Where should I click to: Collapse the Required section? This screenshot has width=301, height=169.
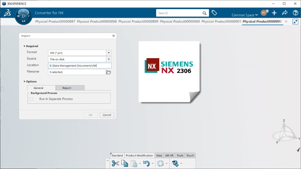pyautogui.click(x=24, y=46)
